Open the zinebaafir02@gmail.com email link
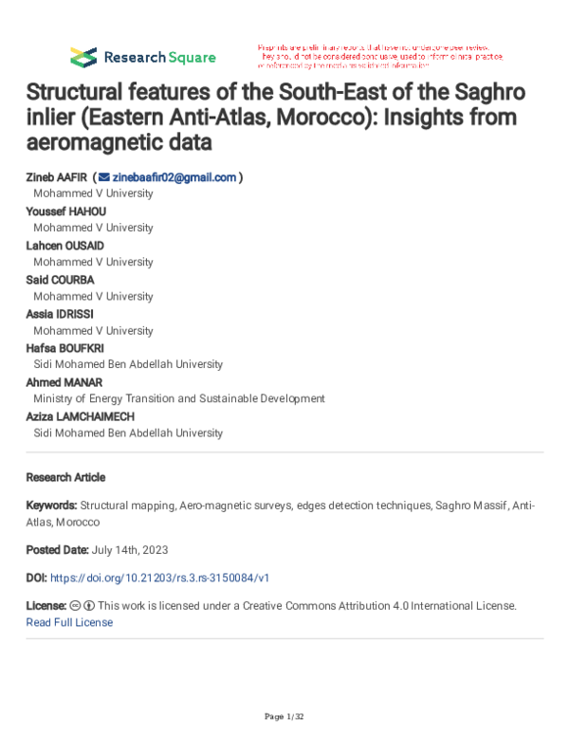 174,177
